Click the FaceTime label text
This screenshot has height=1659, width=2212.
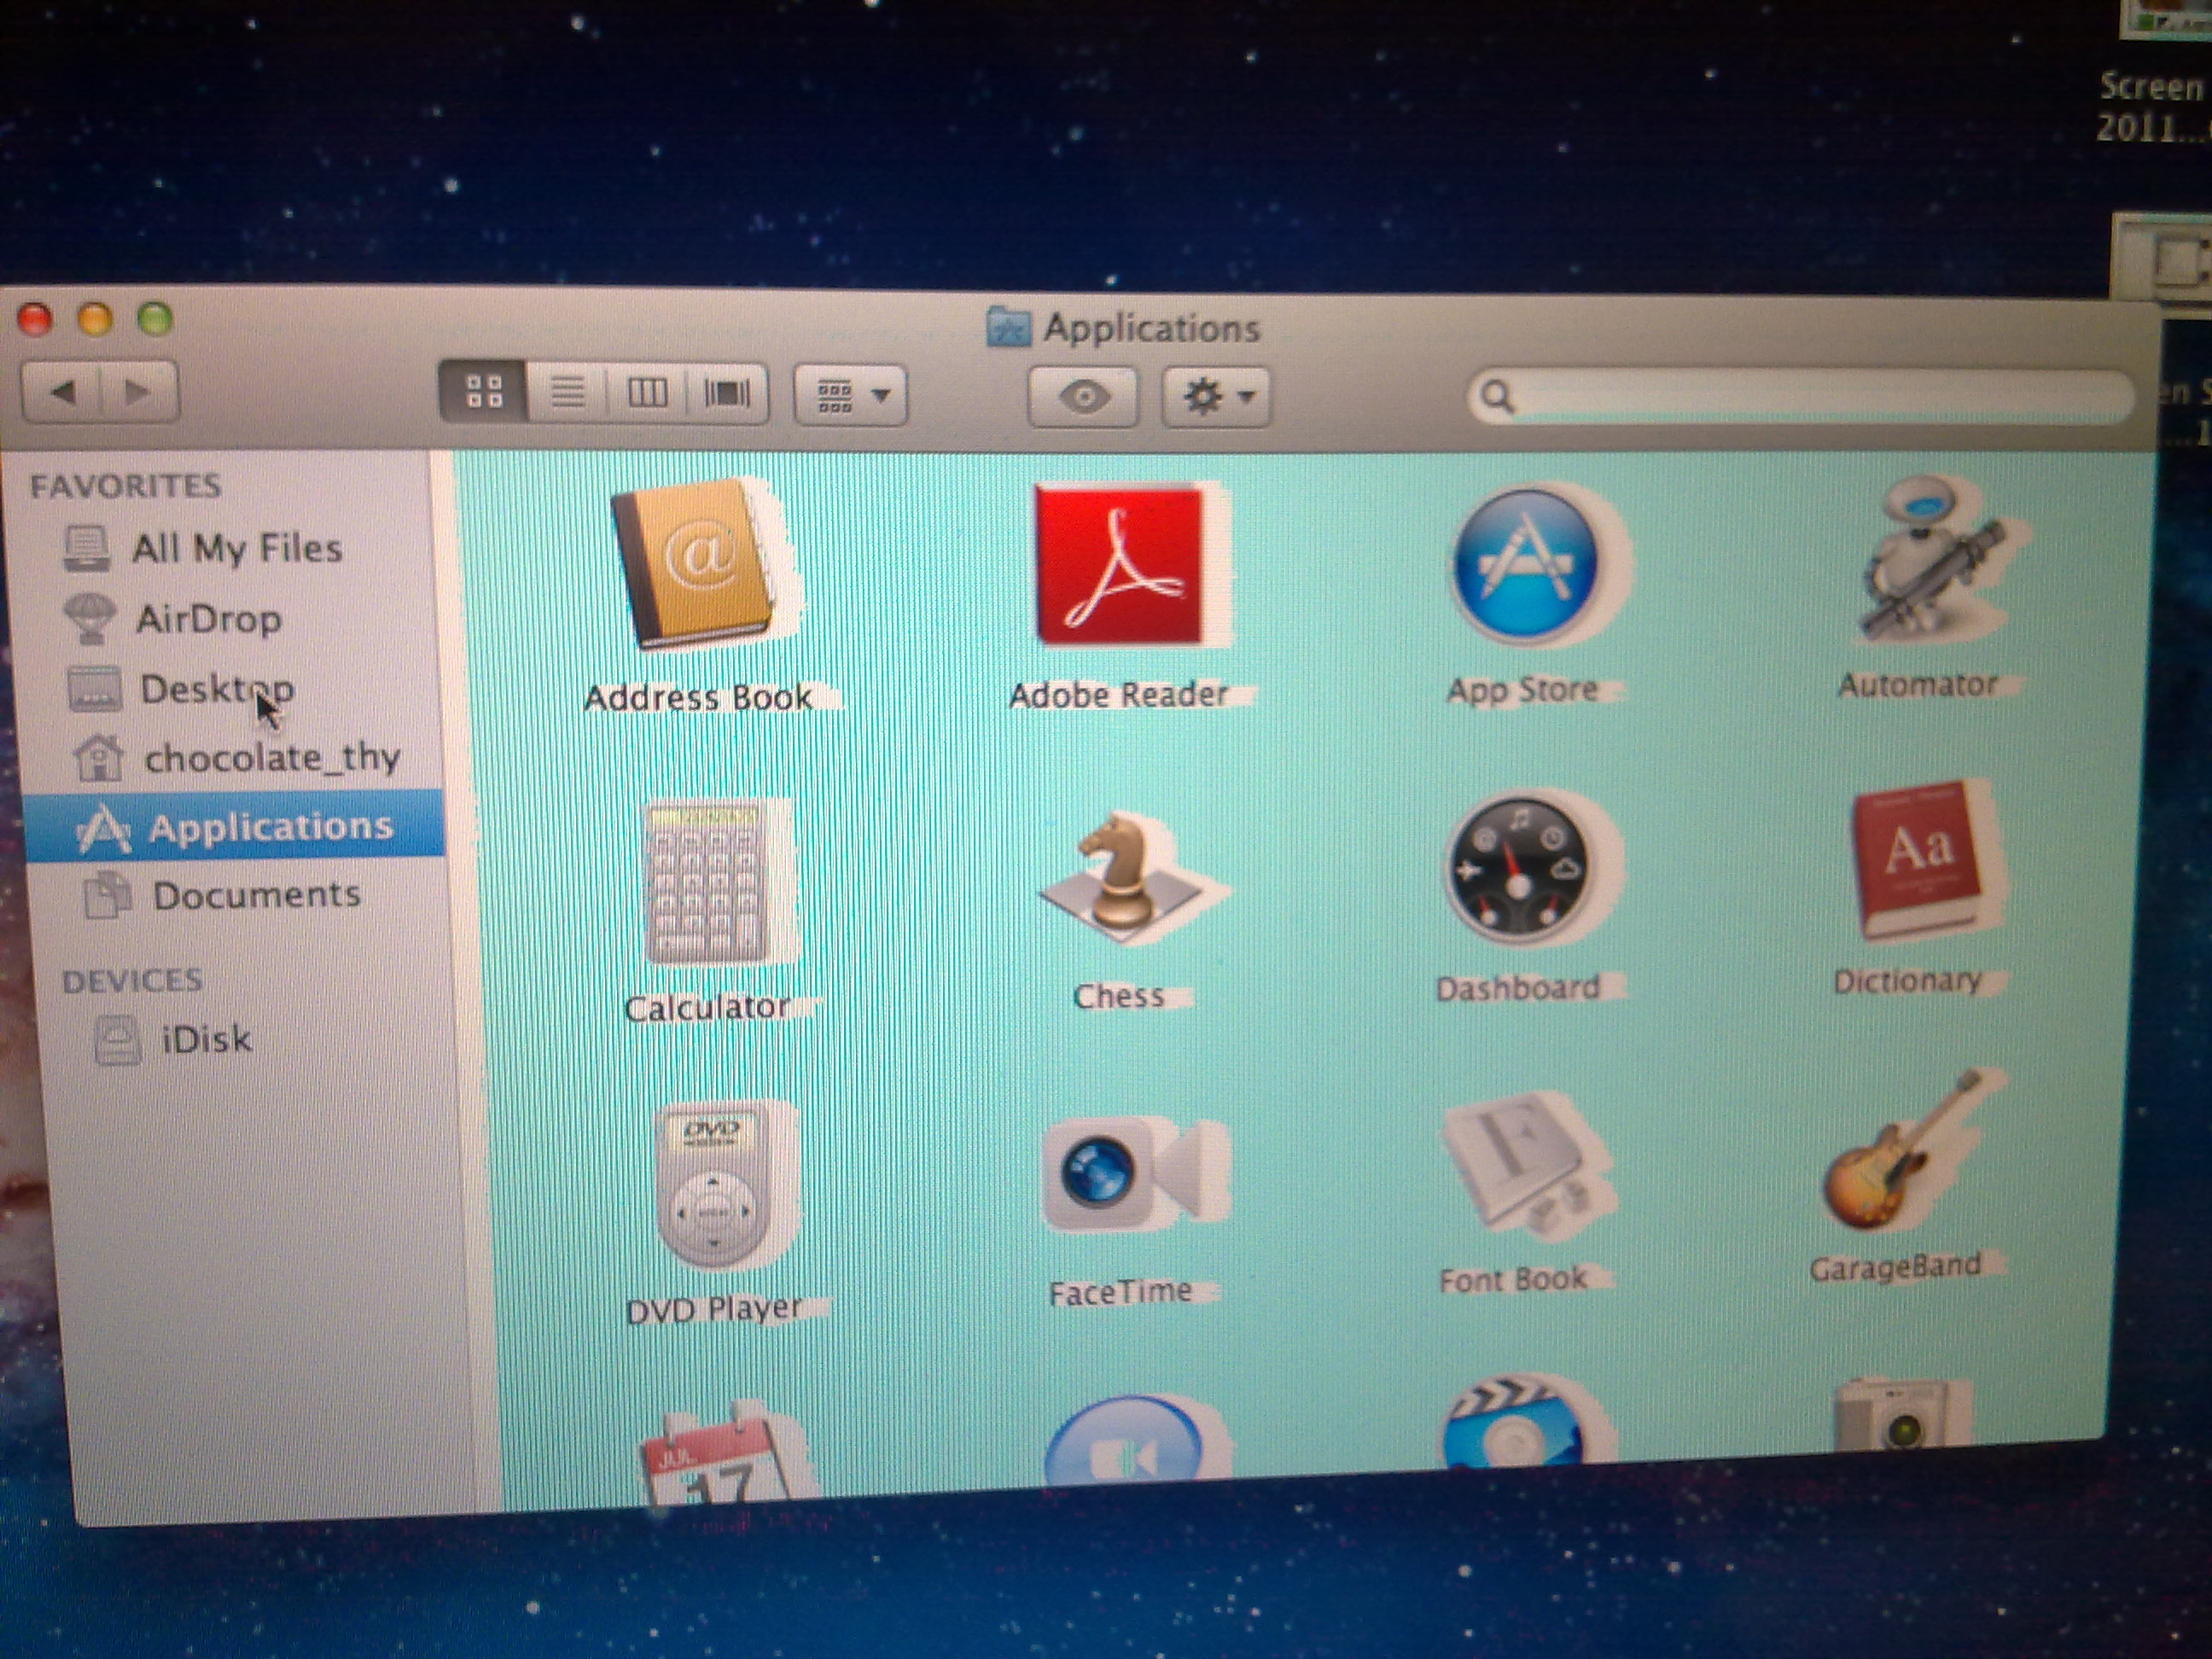1120,1292
